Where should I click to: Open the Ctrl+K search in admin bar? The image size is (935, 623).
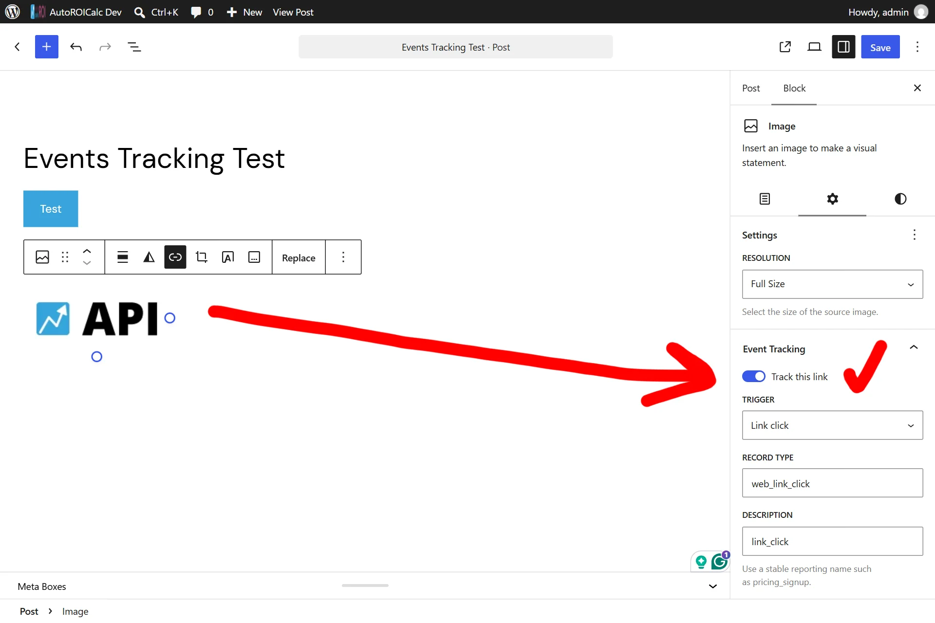click(156, 12)
